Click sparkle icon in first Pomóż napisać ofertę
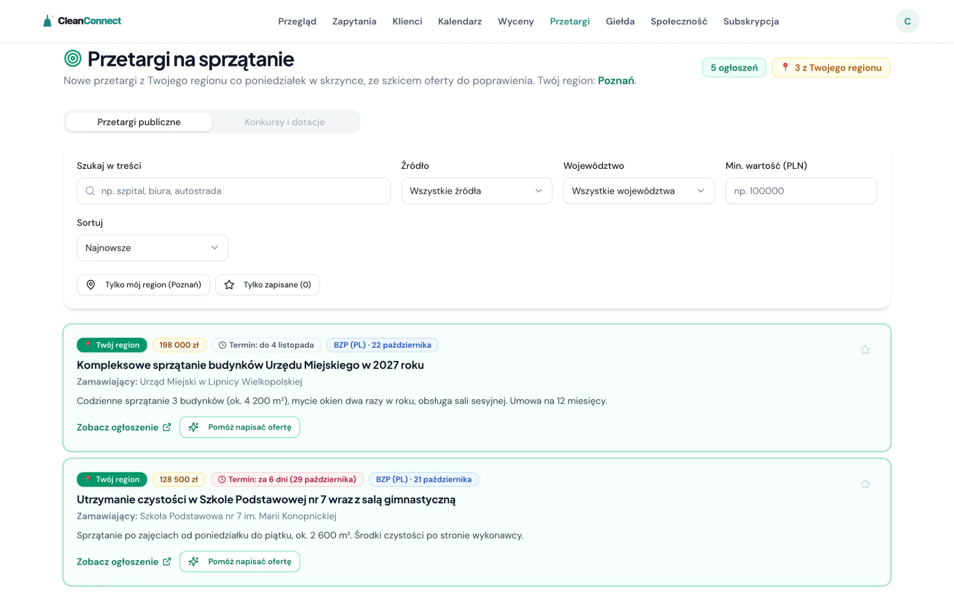 click(194, 427)
